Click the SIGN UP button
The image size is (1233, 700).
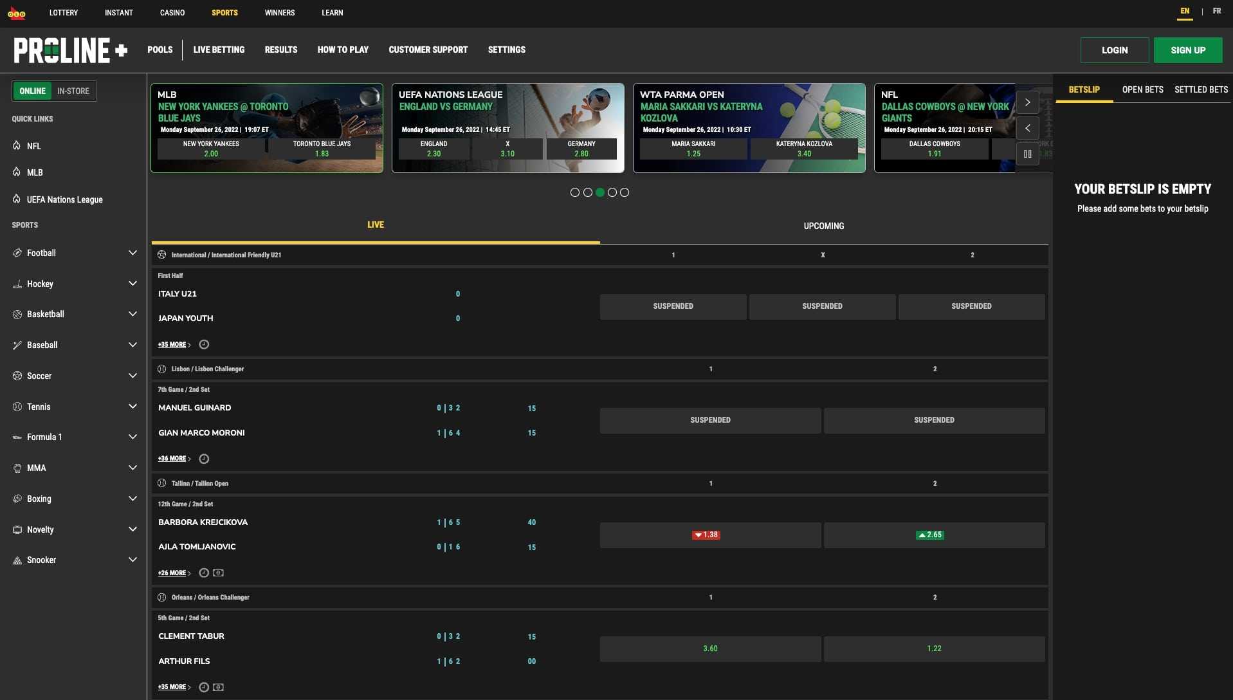tap(1188, 50)
